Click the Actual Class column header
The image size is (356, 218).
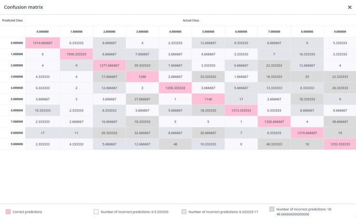click(190, 21)
